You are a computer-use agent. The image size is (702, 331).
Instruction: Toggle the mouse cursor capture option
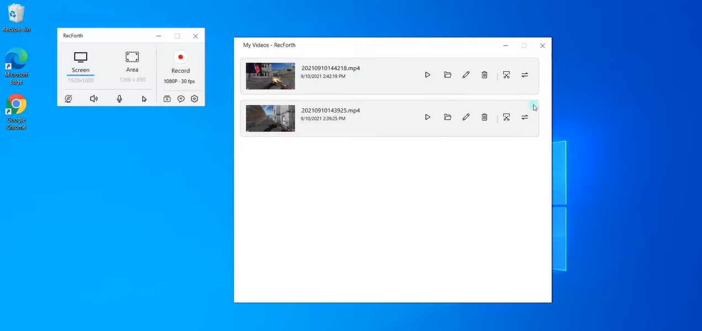click(144, 99)
